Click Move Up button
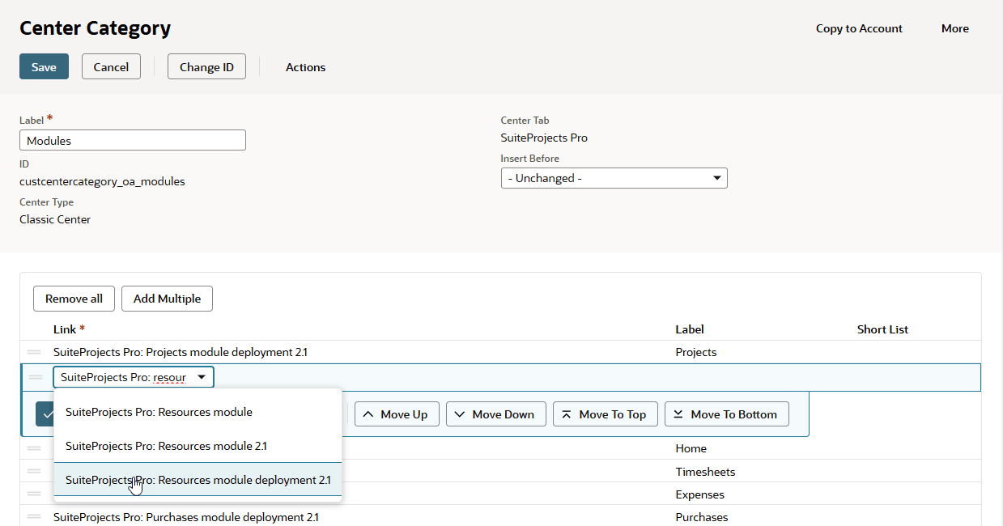 (397, 414)
